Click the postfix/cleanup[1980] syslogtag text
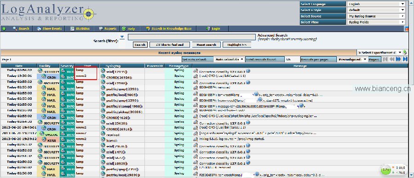 coord(124,106)
